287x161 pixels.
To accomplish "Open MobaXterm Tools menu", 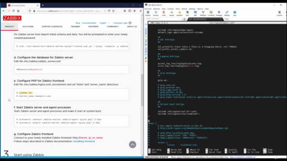I will point(178,9).
